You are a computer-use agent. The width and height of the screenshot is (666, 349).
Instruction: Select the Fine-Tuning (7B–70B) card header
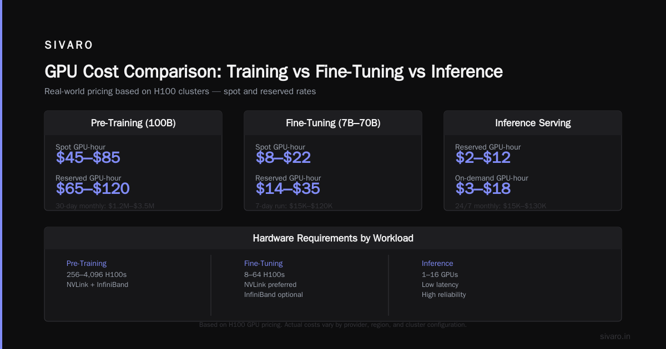[333, 123]
